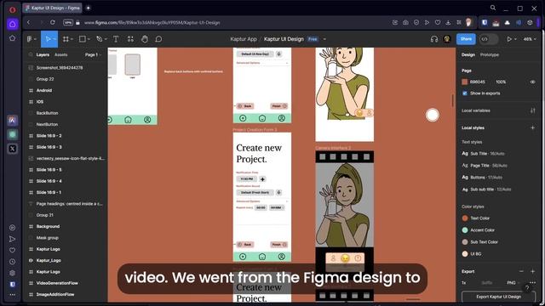Select the Move tool
545x306 pixels.
[x=48, y=39]
